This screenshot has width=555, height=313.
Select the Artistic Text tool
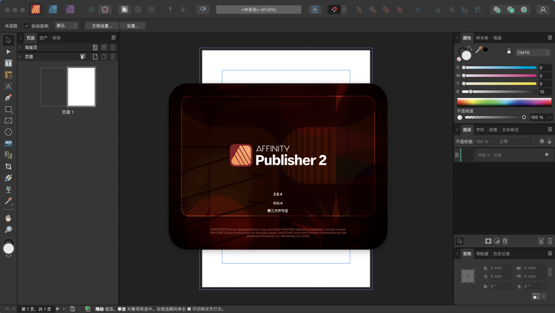(8, 86)
